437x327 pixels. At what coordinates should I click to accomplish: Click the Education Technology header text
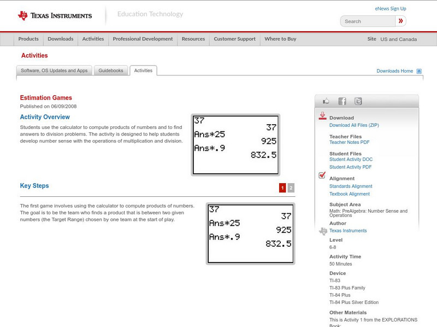(150, 14)
